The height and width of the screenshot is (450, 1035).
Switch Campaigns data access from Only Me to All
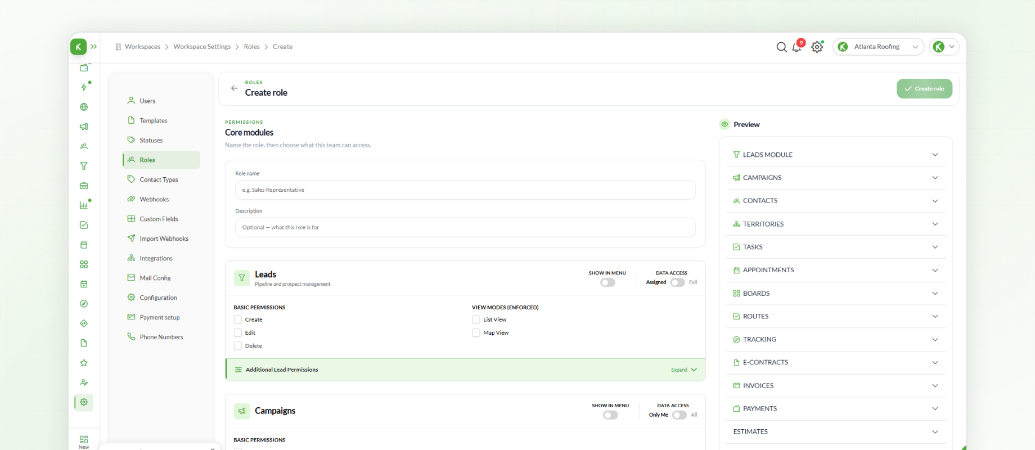(x=679, y=415)
